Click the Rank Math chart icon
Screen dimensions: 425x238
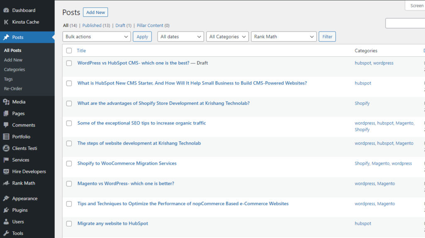[x=6, y=183]
